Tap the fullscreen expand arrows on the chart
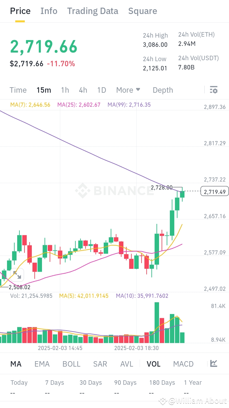This screenshot has height=408, width=229. [17, 275]
